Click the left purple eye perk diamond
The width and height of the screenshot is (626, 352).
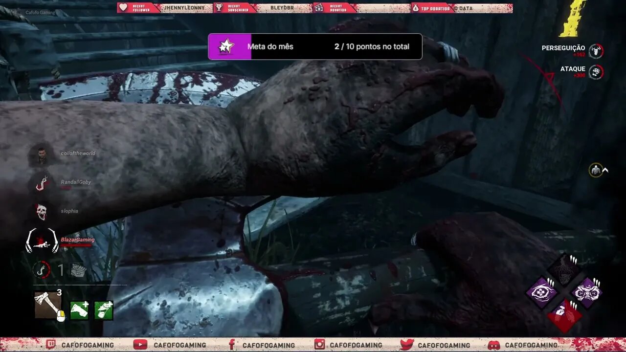click(x=541, y=292)
